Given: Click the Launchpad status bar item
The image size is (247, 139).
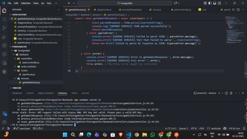Looking at the screenshot, I should pyautogui.click(x=21, y=128).
